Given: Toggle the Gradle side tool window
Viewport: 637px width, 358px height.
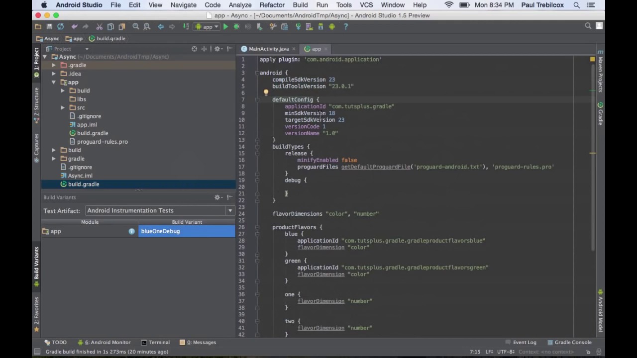Looking at the screenshot, I should pos(600,114).
